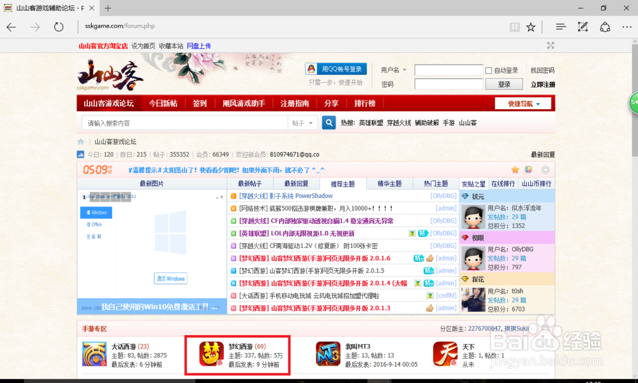The width and height of the screenshot is (638, 383).
Task: Open browser more options ellipsis
Action: point(627,27)
